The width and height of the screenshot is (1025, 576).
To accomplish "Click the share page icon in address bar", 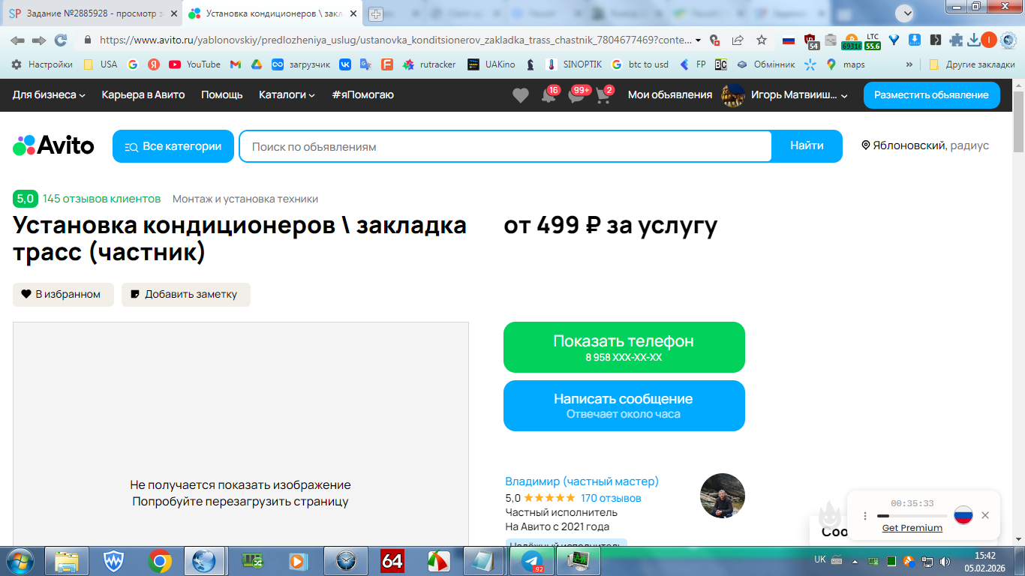I will (x=738, y=40).
